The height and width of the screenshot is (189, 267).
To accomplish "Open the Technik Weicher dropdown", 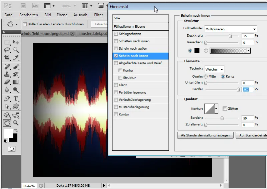I will coord(214,69).
